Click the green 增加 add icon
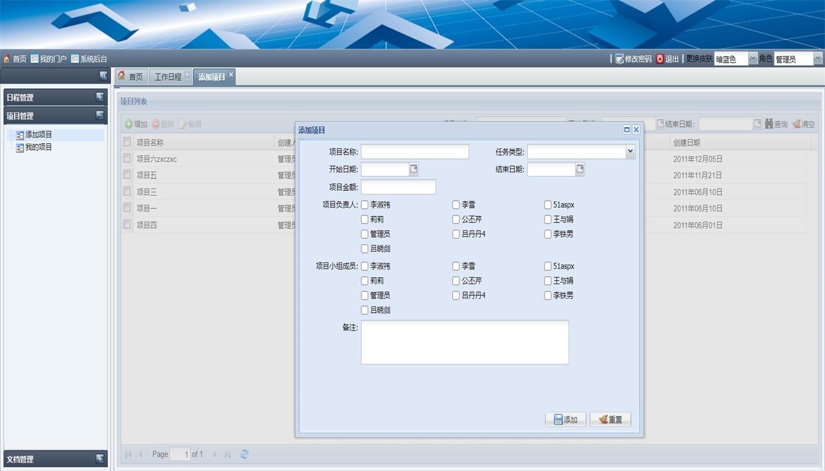The width and height of the screenshot is (825, 471). pyautogui.click(x=128, y=124)
